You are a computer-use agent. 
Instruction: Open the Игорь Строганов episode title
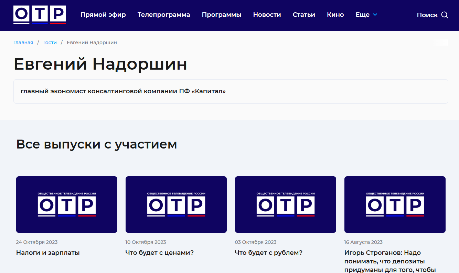(x=391, y=261)
